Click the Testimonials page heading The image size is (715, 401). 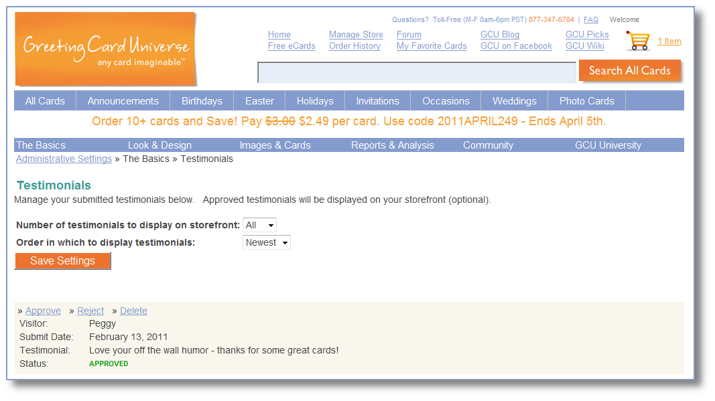(x=54, y=185)
